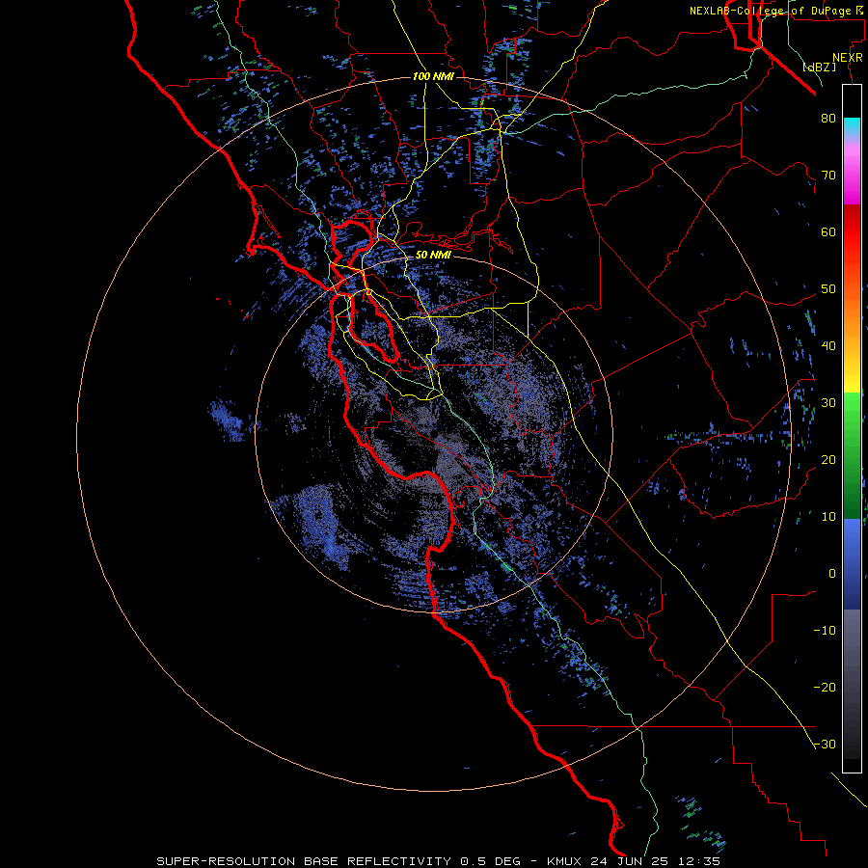Click the KMUX 24 JUN 25 12:35 timestamp
This screenshot has height=868, width=868.
[x=634, y=861]
